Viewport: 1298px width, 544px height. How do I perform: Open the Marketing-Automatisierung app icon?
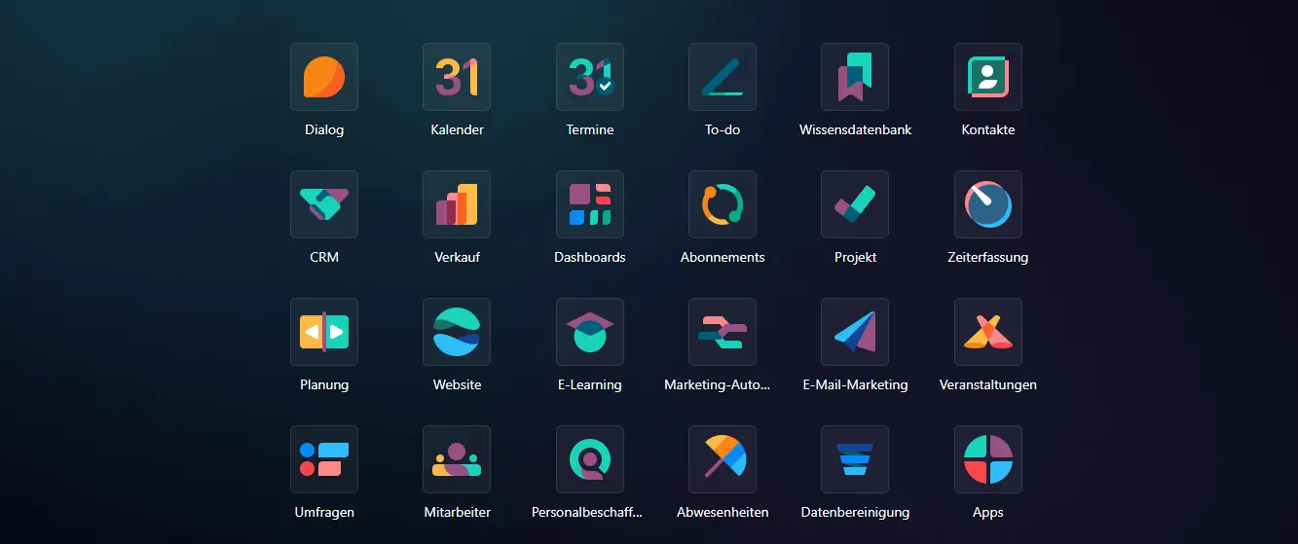pos(723,332)
